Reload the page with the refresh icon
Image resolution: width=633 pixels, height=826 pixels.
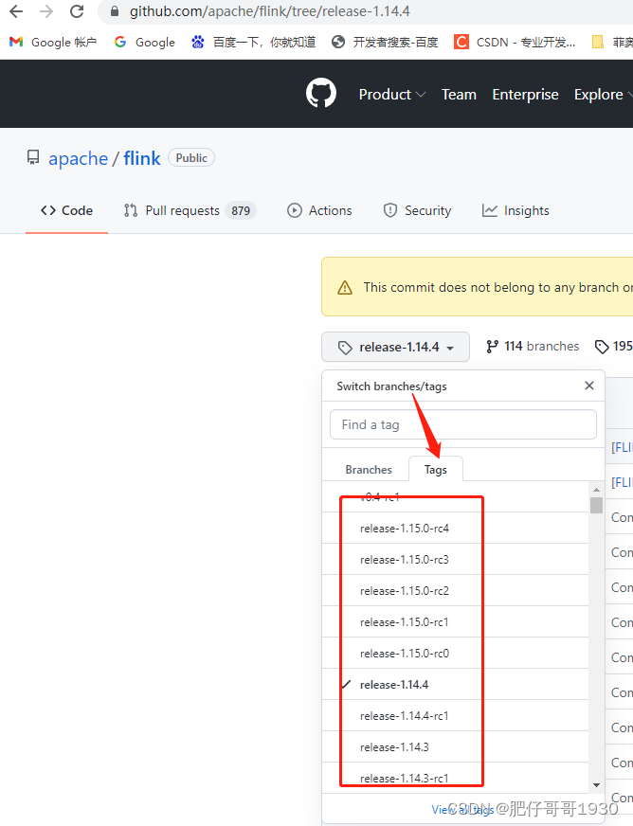(77, 11)
